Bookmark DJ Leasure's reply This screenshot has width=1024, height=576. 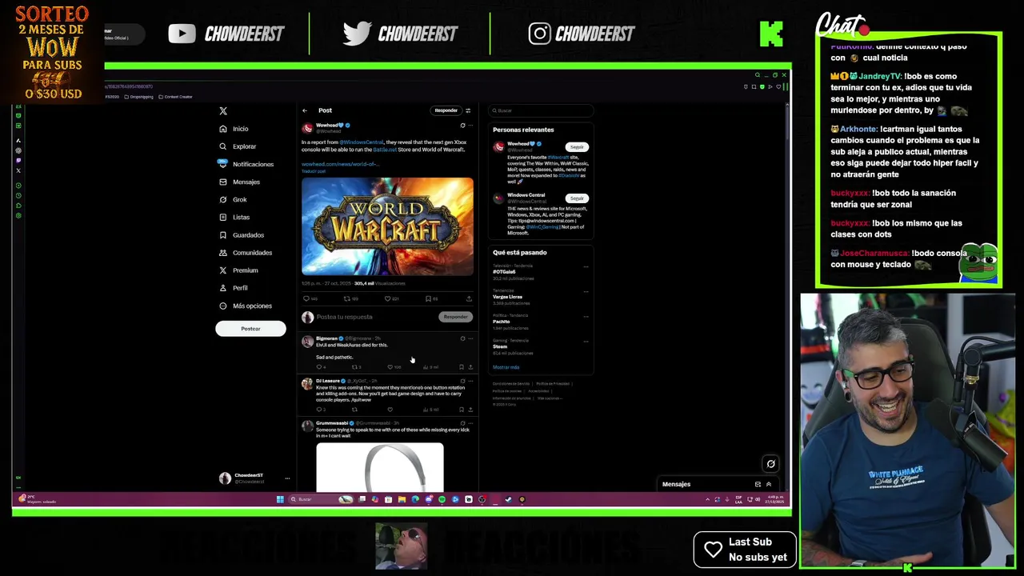[462, 410]
